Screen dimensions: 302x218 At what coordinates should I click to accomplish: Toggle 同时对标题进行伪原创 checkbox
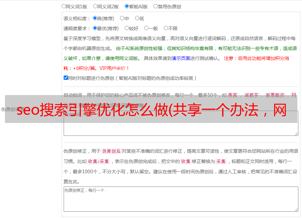[x=66, y=78]
